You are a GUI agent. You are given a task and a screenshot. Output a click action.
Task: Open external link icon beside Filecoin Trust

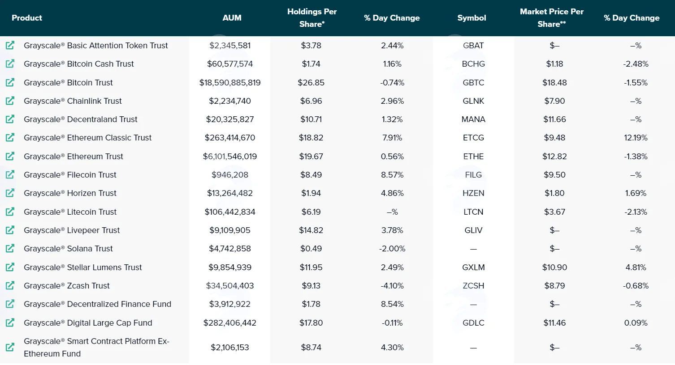(x=10, y=174)
